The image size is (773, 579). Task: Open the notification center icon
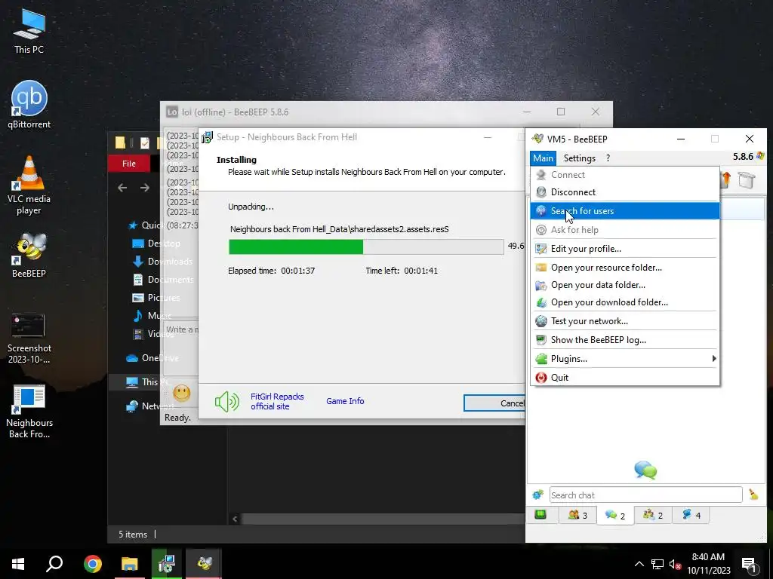pos(750,565)
